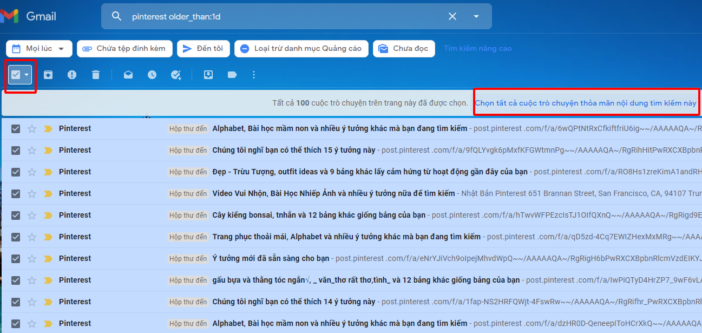This screenshot has width=702, height=333.
Task: Star the 'Cây kiểng bonsai' email
Action: point(32,215)
